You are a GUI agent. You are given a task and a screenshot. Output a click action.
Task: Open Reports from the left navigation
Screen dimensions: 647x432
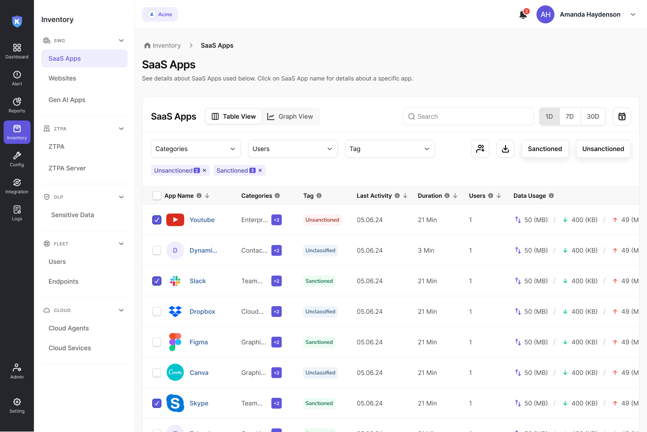(17, 105)
